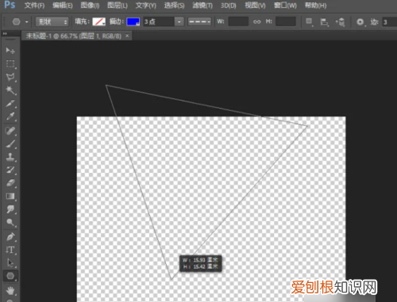Open the 3D(D) menu
The image size is (397, 302).
click(x=229, y=6)
